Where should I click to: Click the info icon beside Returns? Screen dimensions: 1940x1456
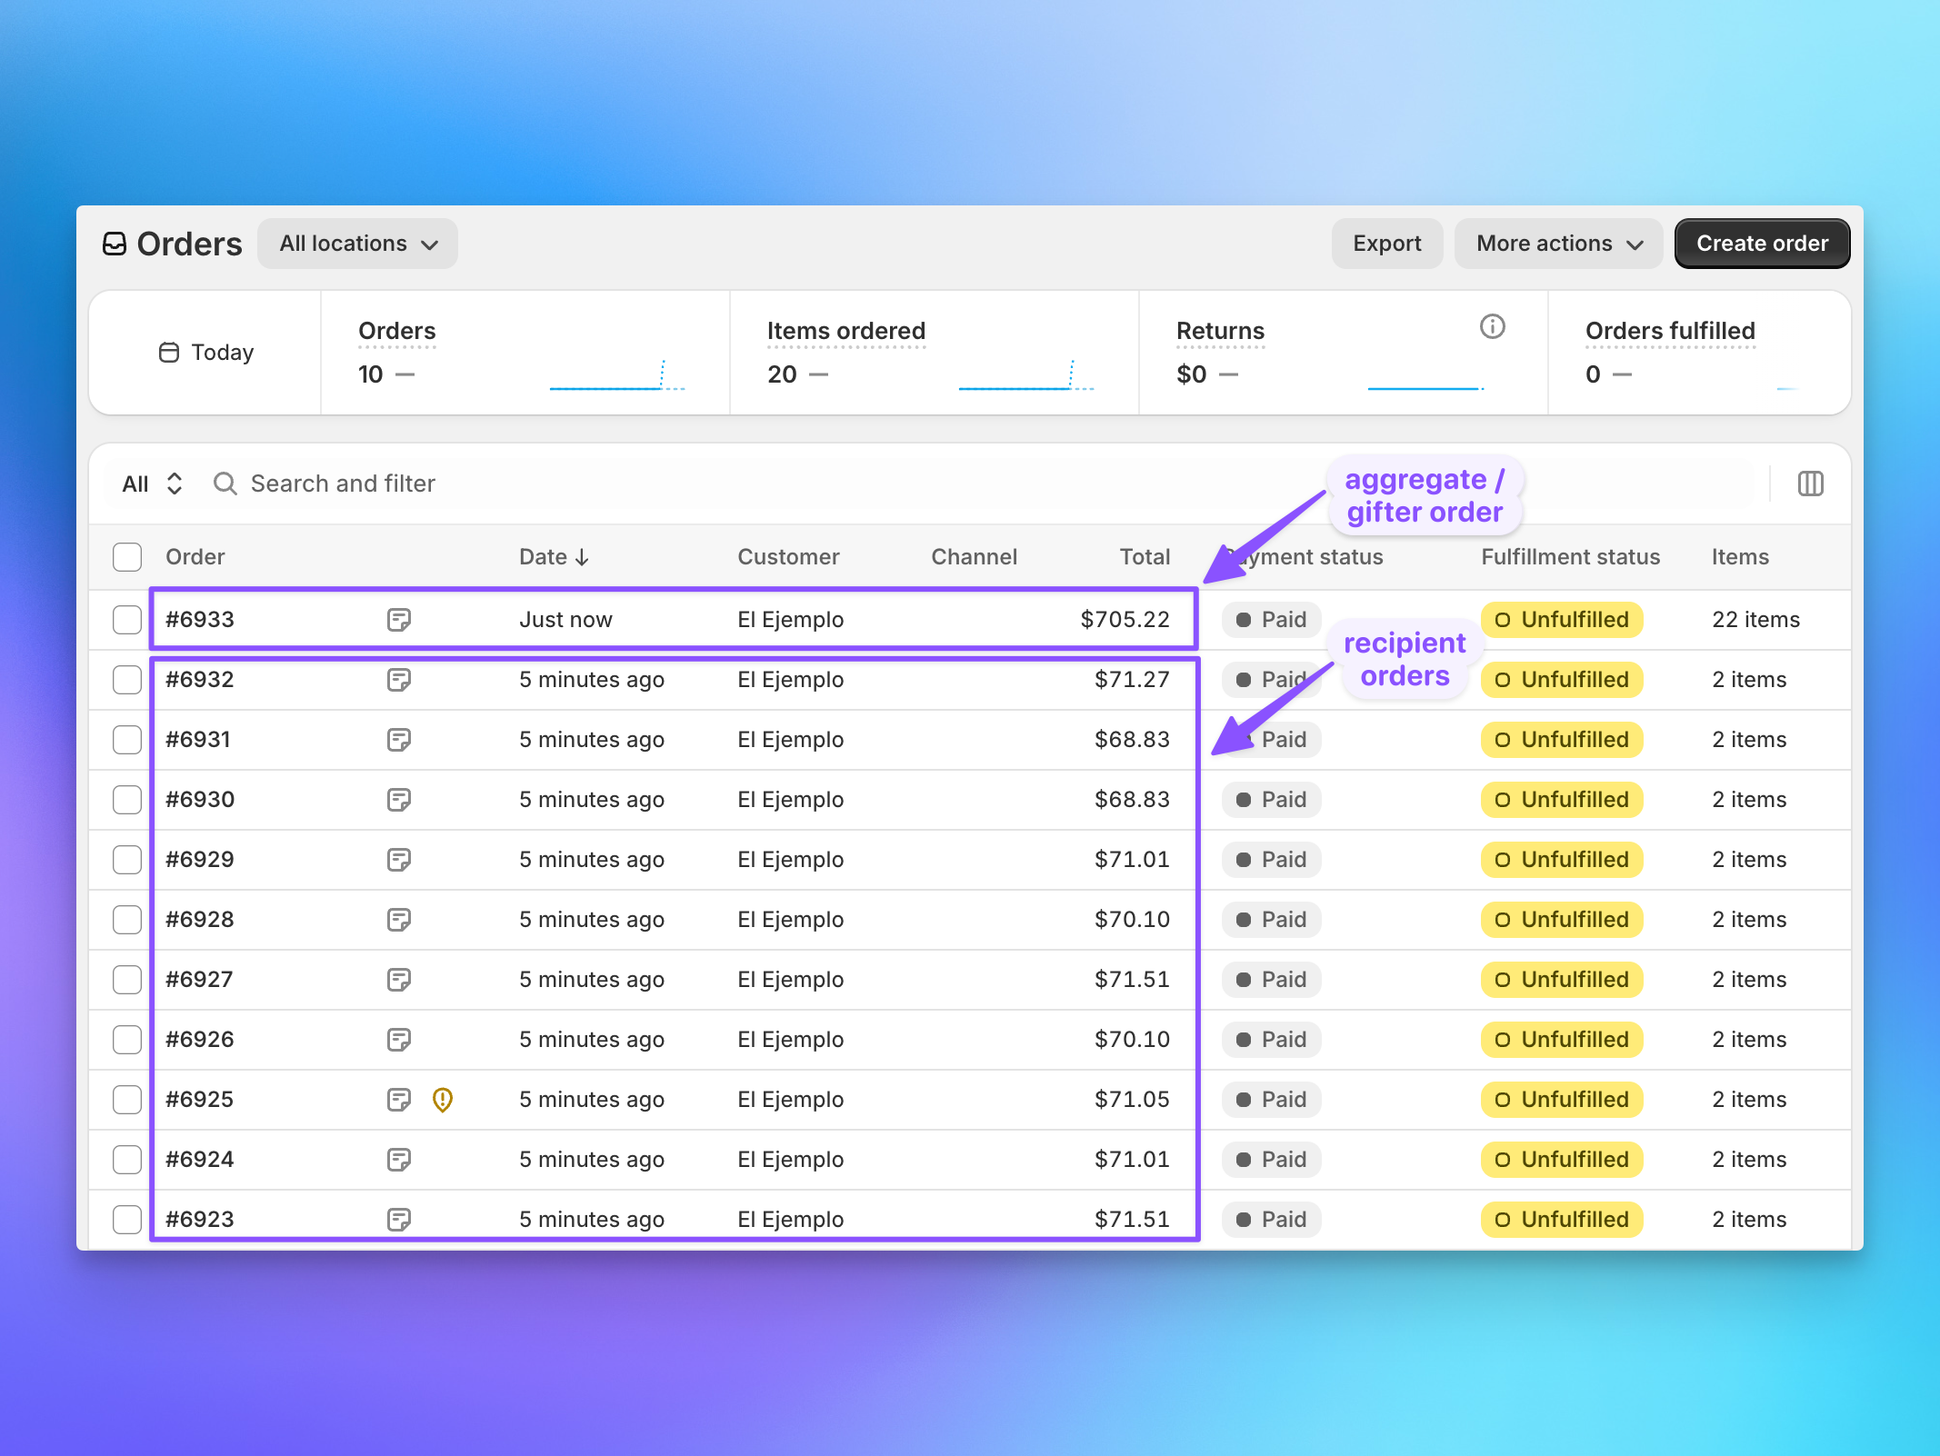click(1493, 327)
